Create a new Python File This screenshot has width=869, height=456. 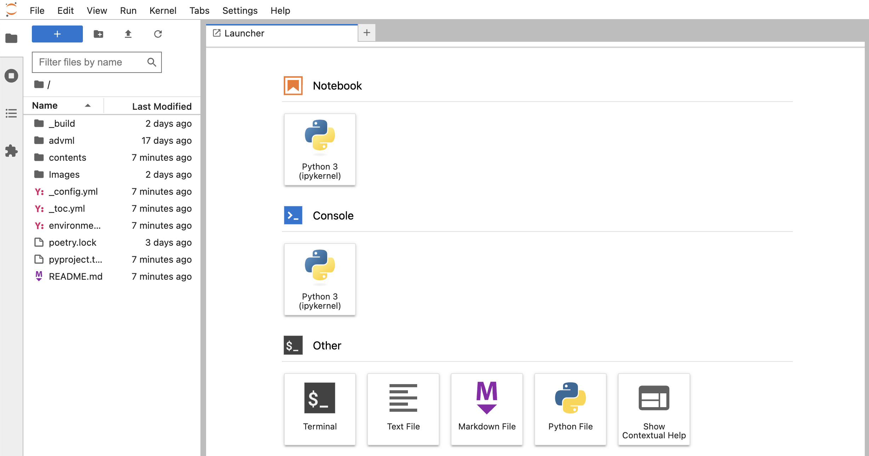570,409
